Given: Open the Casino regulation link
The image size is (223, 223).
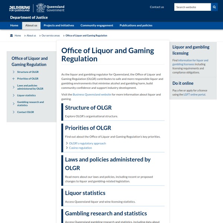Looking at the screenshot, I should (80, 148).
